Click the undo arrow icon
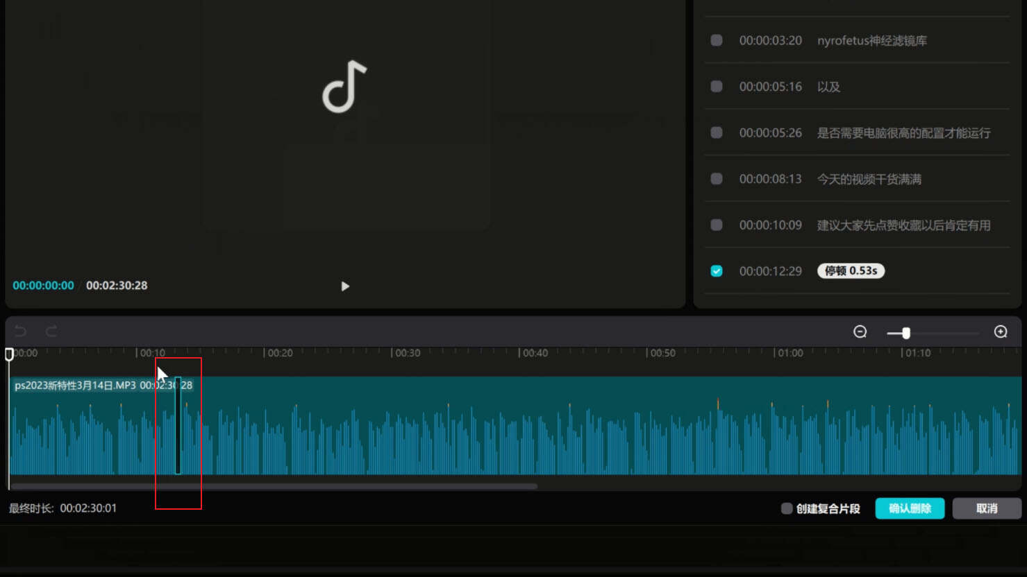 (x=20, y=331)
